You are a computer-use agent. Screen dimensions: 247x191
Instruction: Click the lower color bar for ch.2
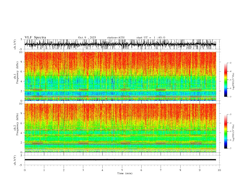225,131
